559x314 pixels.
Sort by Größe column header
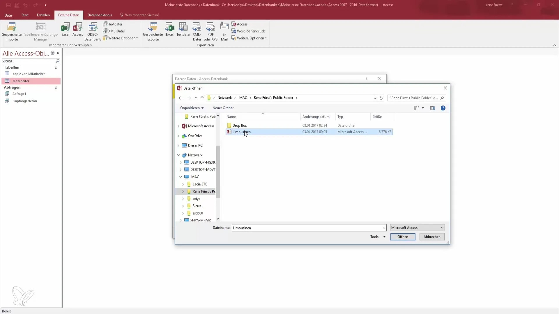coord(382,117)
